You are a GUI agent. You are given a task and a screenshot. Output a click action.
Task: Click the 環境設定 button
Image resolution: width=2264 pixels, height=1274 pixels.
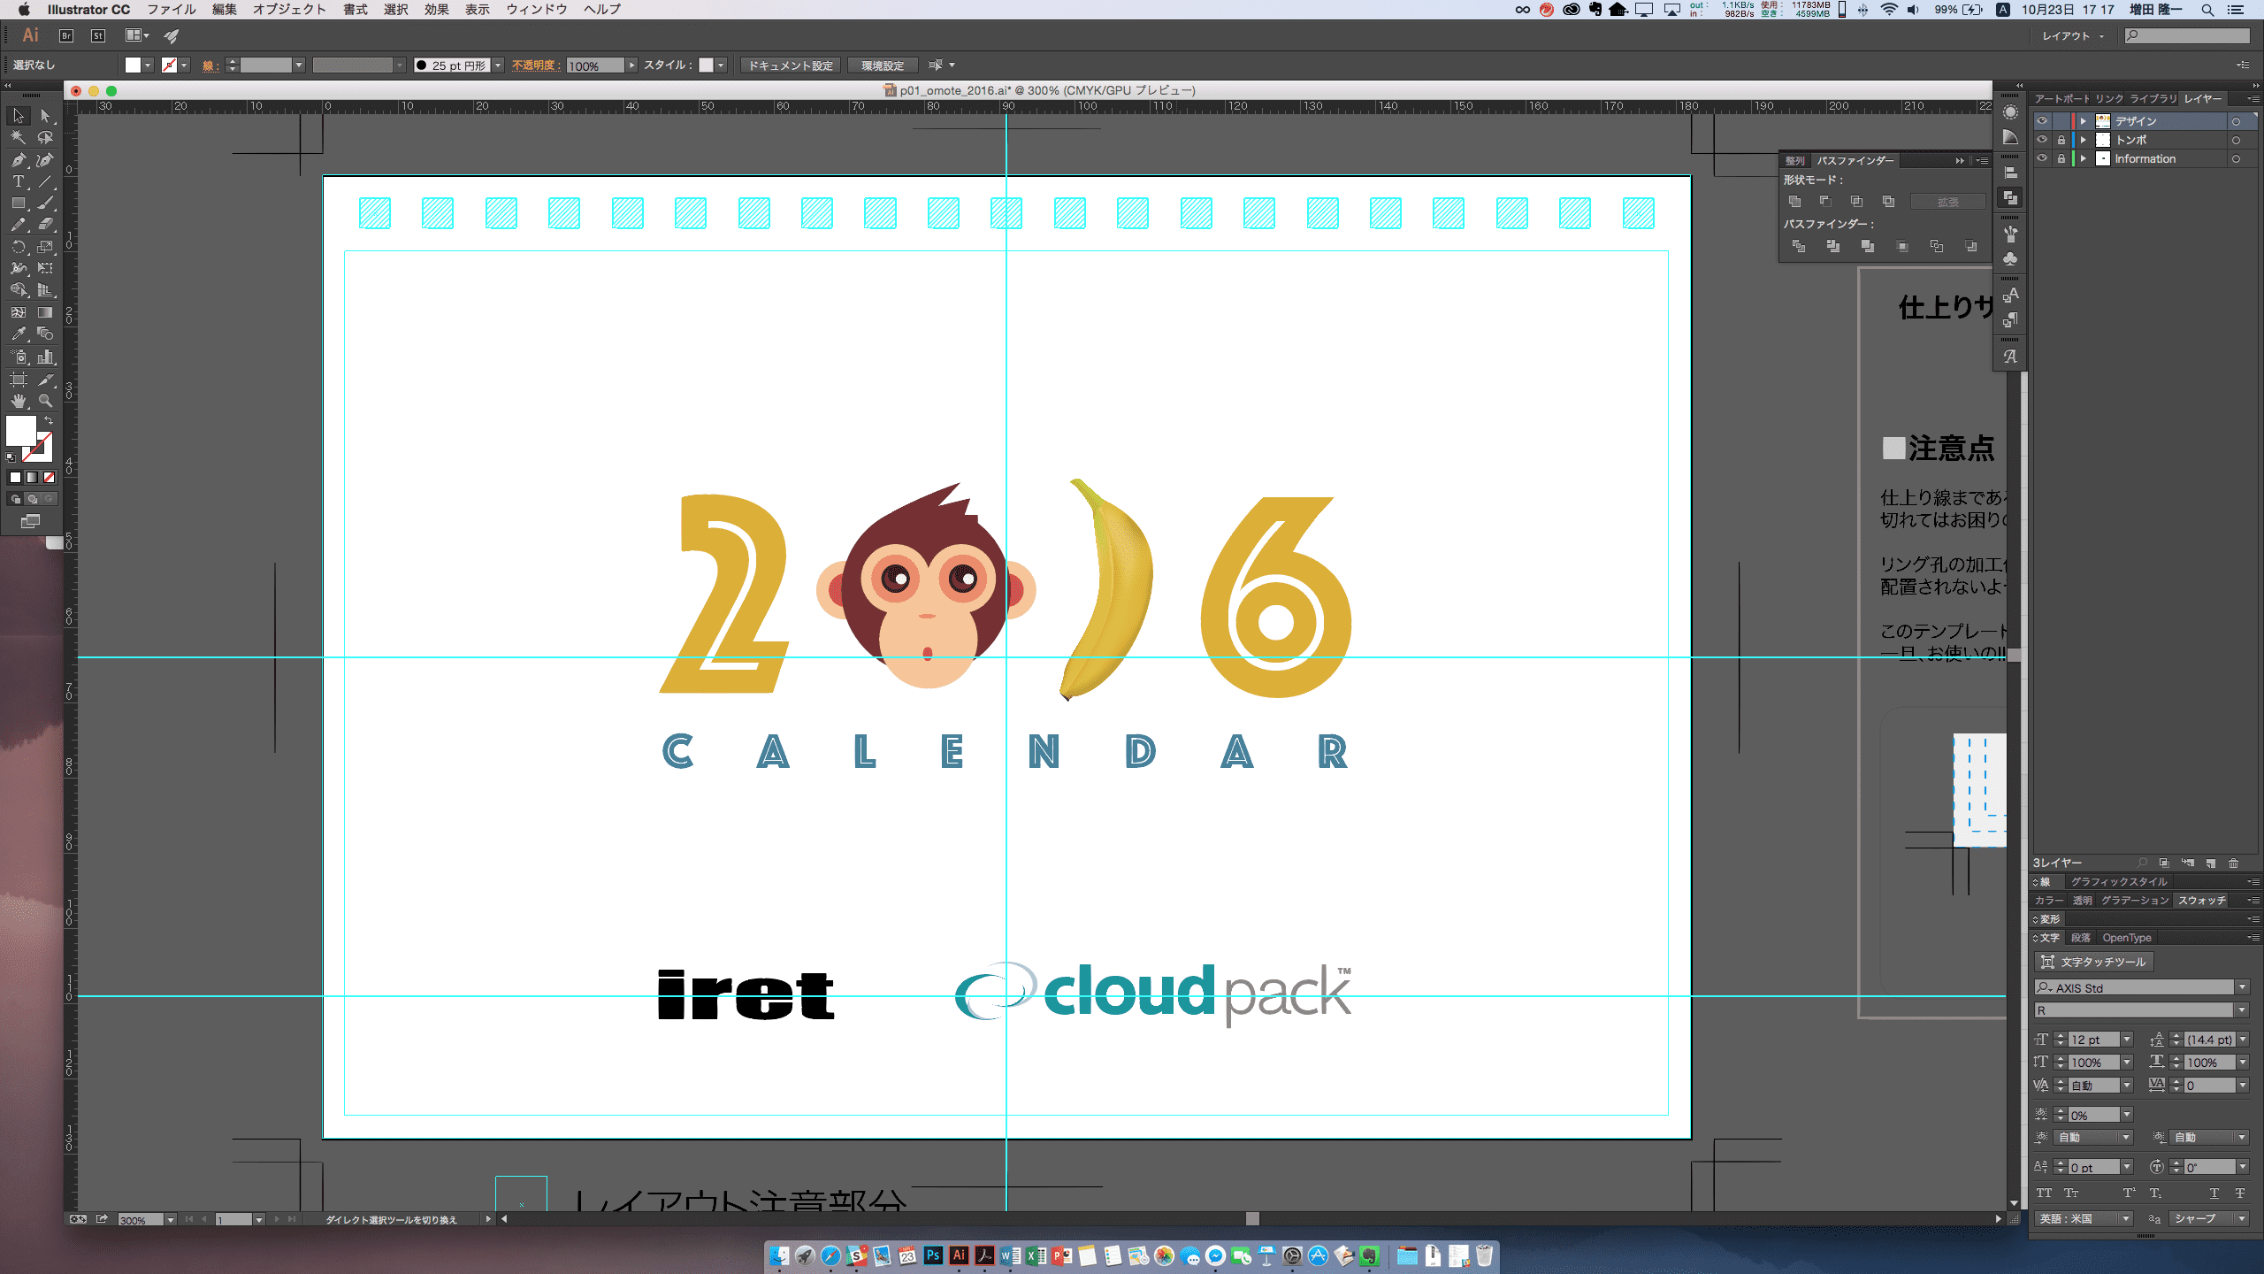[882, 65]
